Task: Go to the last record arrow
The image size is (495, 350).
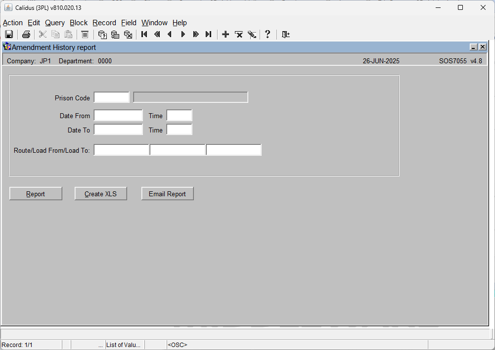Action: [x=208, y=34]
